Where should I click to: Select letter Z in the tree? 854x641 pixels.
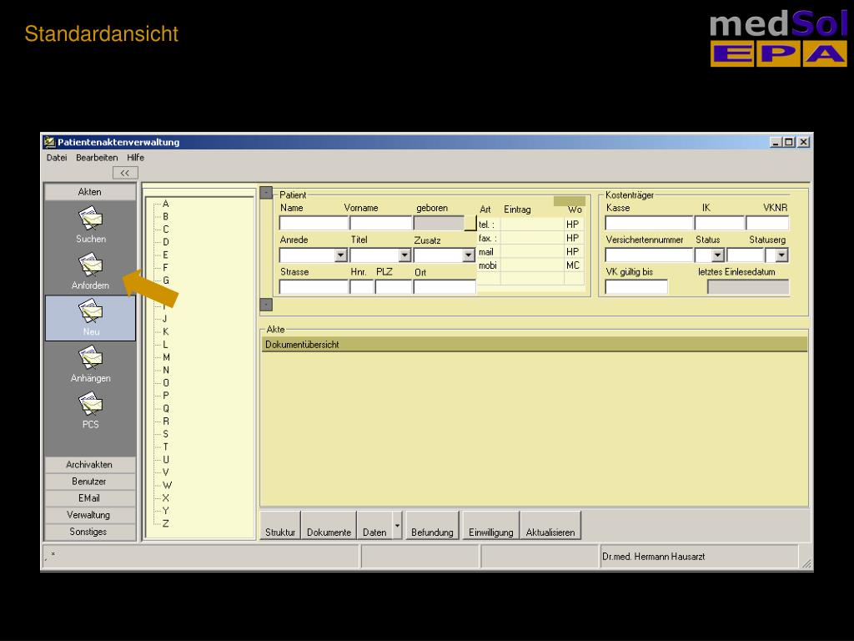tap(166, 523)
